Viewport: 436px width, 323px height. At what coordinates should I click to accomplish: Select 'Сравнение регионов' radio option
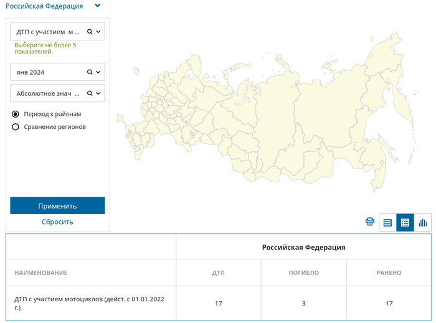click(16, 127)
